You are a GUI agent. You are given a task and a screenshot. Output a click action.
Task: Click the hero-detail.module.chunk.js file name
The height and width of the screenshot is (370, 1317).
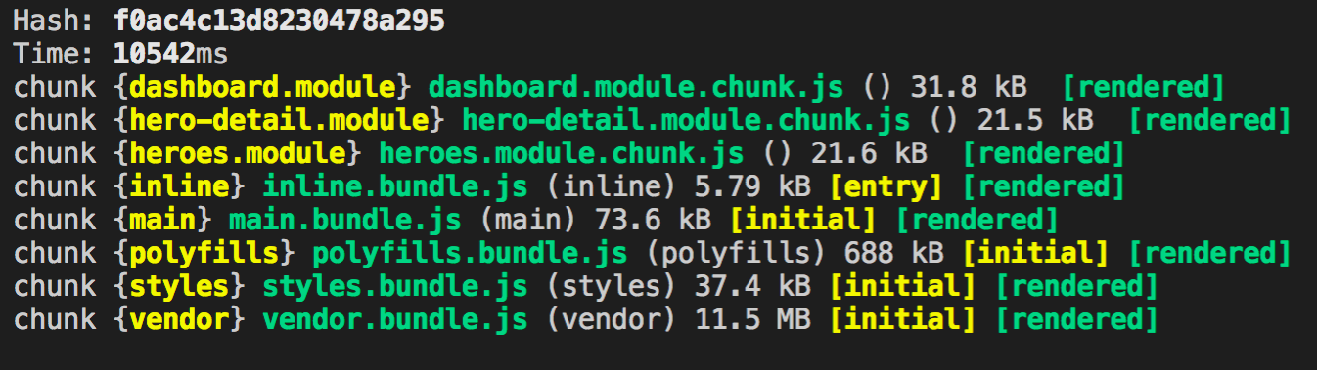[686, 120]
